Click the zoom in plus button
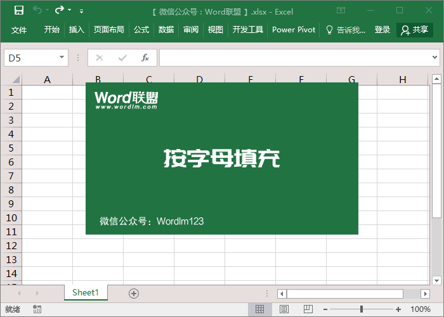The height and width of the screenshot is (317, 444). (x=398, y=309)
